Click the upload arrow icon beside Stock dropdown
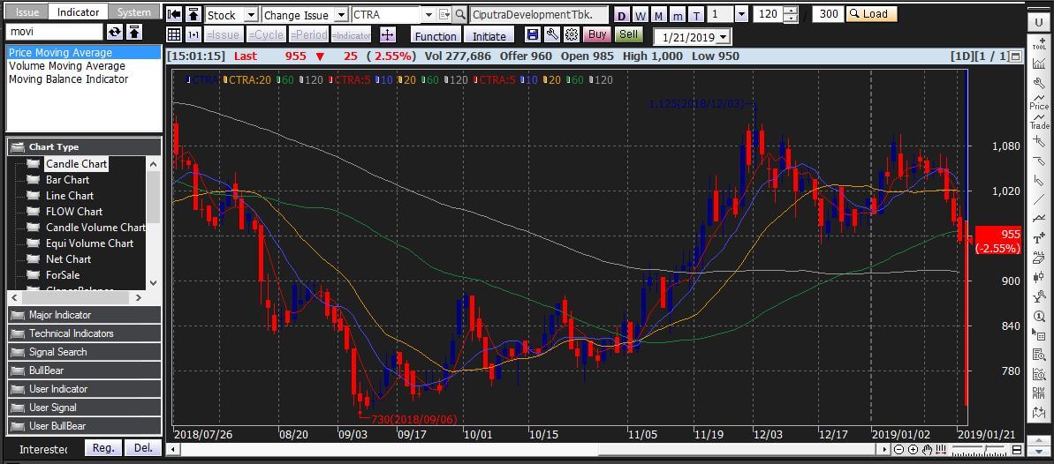1054x464 pixels. pos(193,14)
